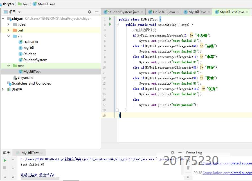This screenshot has height=181, width=252.
Task: Hide the run panel with dash icon
Action: pyautogui.click(x=180, y=152)
